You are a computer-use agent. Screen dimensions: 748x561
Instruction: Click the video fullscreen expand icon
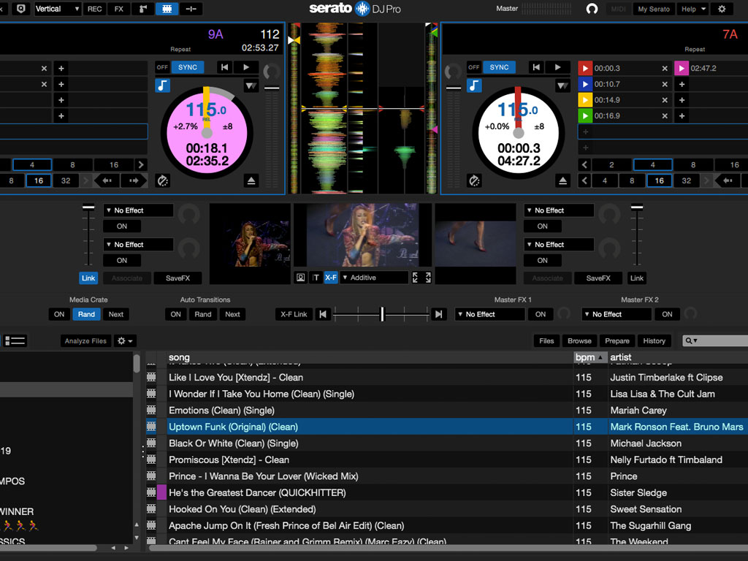click(x=421, y=278)
